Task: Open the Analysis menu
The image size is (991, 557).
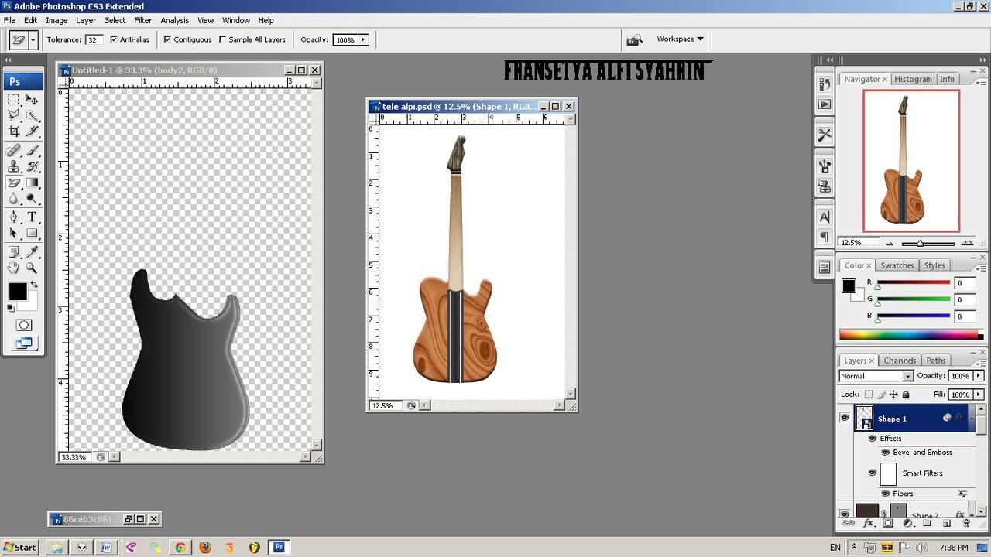Action: click(x=174, y=20)
